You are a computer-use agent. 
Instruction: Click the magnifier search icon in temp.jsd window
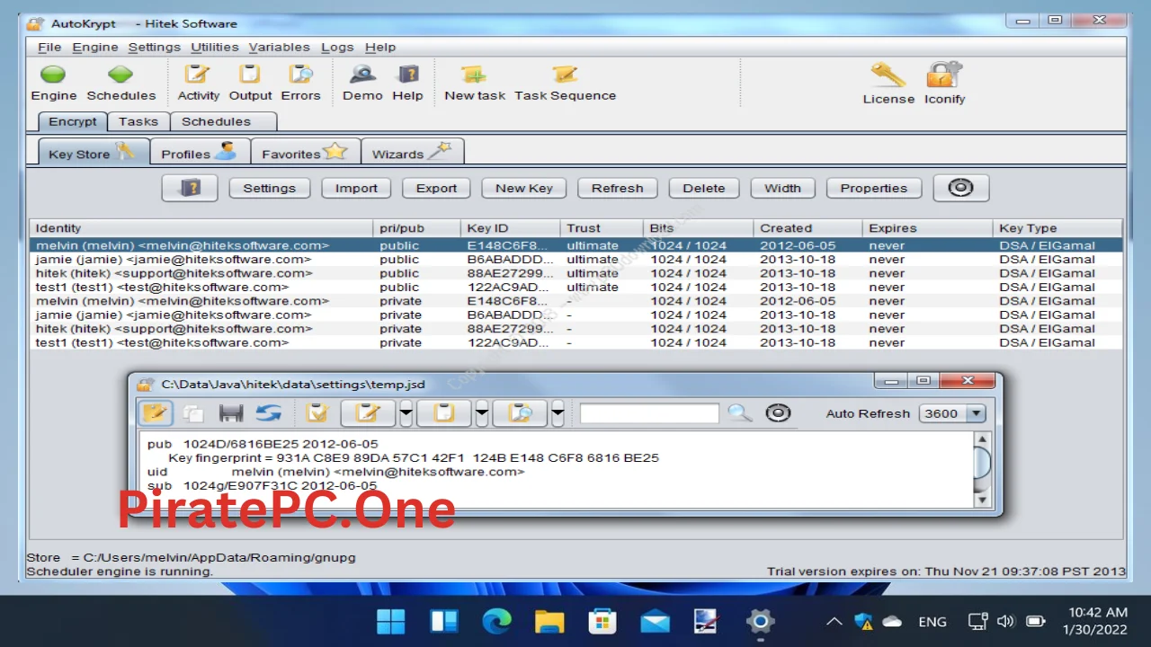(x=739, y=413)
